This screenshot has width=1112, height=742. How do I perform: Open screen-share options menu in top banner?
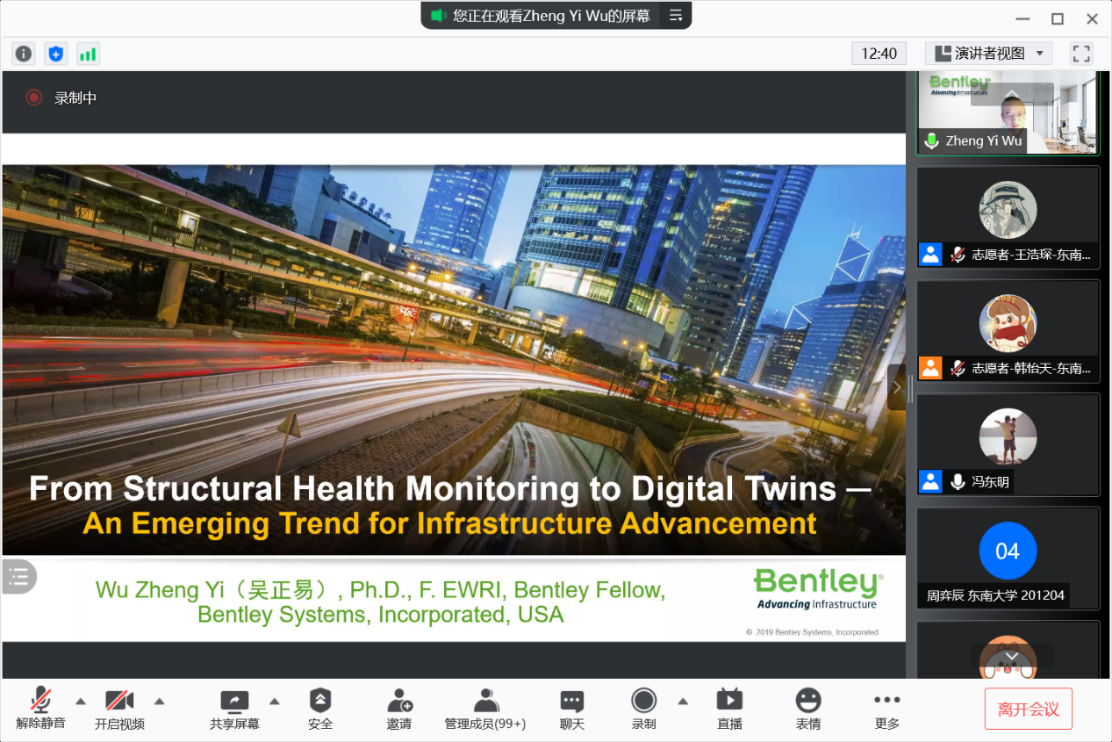(676, 16)
